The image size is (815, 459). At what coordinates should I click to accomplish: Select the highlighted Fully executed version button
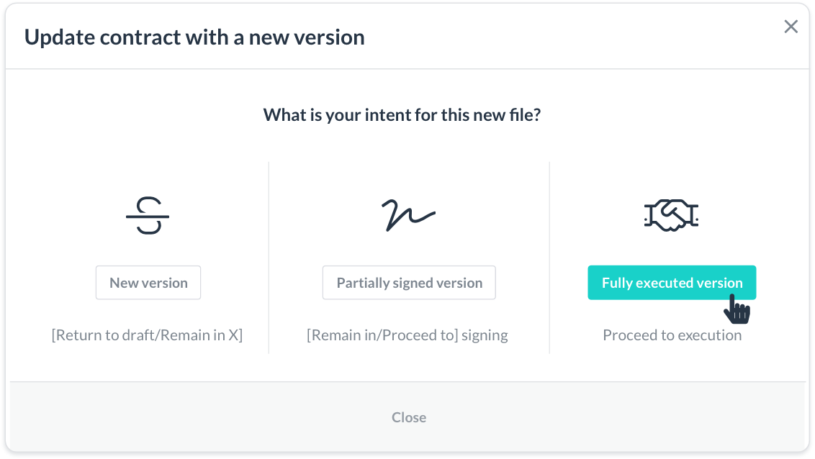point(671,282)
